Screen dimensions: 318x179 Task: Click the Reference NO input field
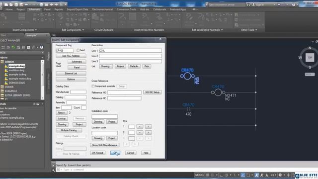[124, 92]
